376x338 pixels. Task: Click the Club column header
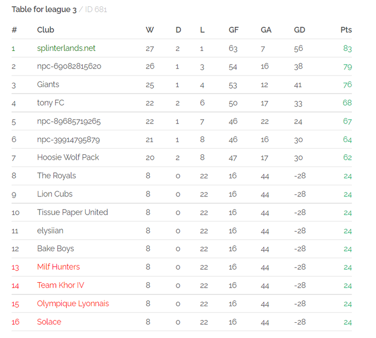[x=46, y=30]
